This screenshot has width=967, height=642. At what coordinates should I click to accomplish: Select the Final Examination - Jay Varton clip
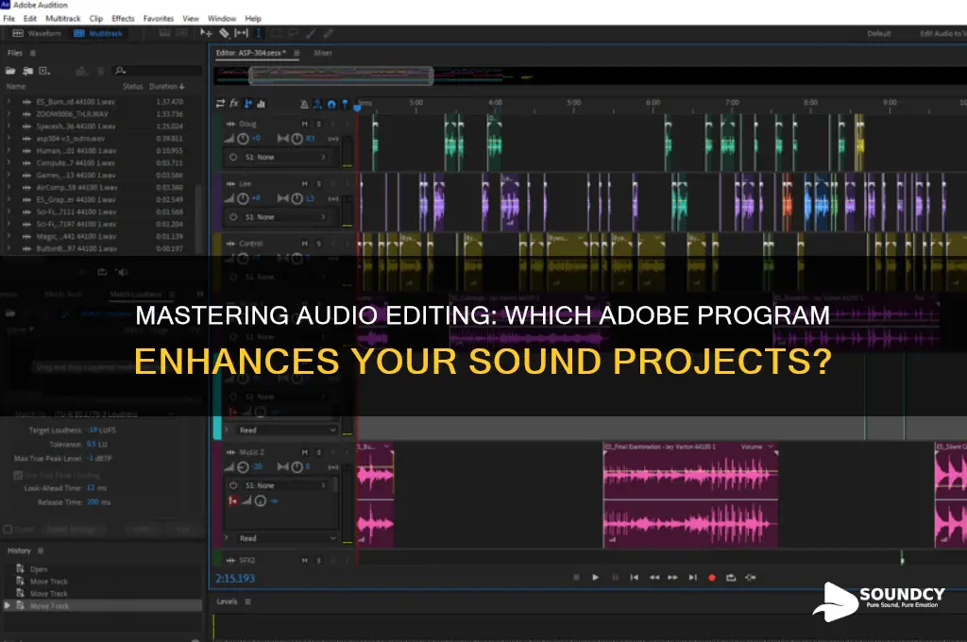[x=690, y=495]
